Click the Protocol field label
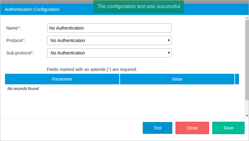 (x=16, y=40)
